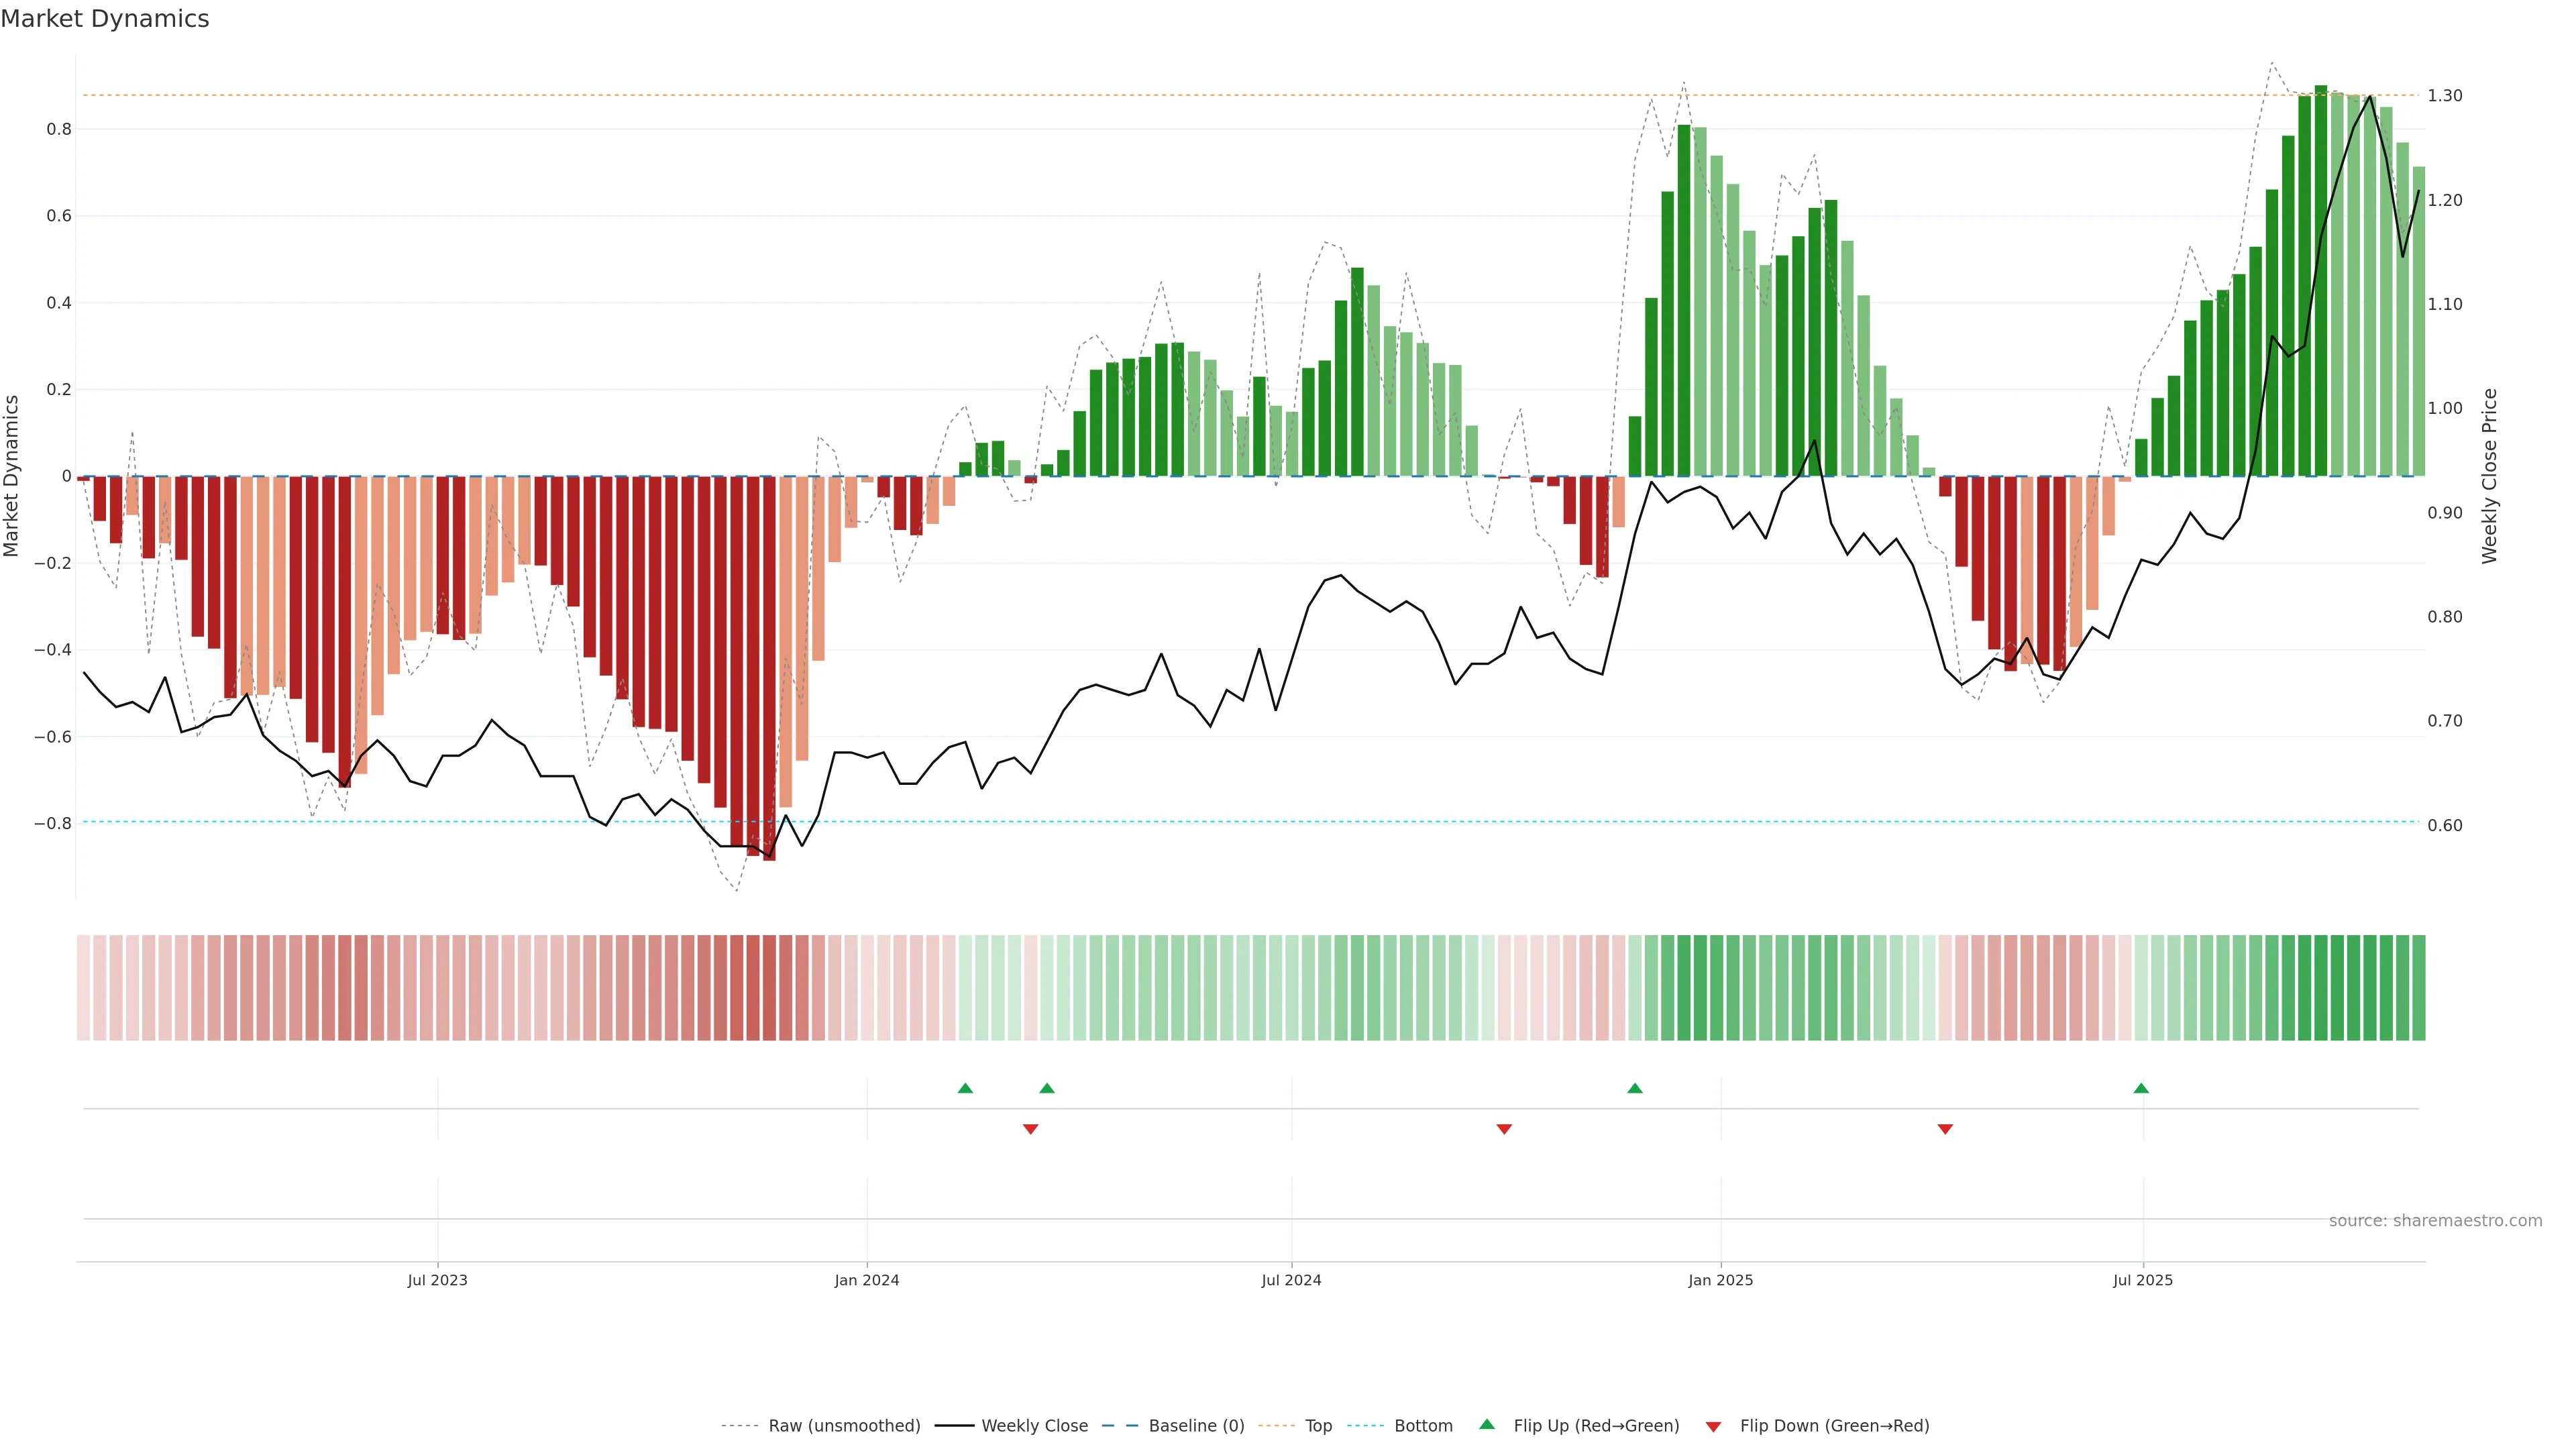2576x1449 pixels.
Task: Click the Flip Up marker at Jul 2025
Action: pos(2141,1088)
